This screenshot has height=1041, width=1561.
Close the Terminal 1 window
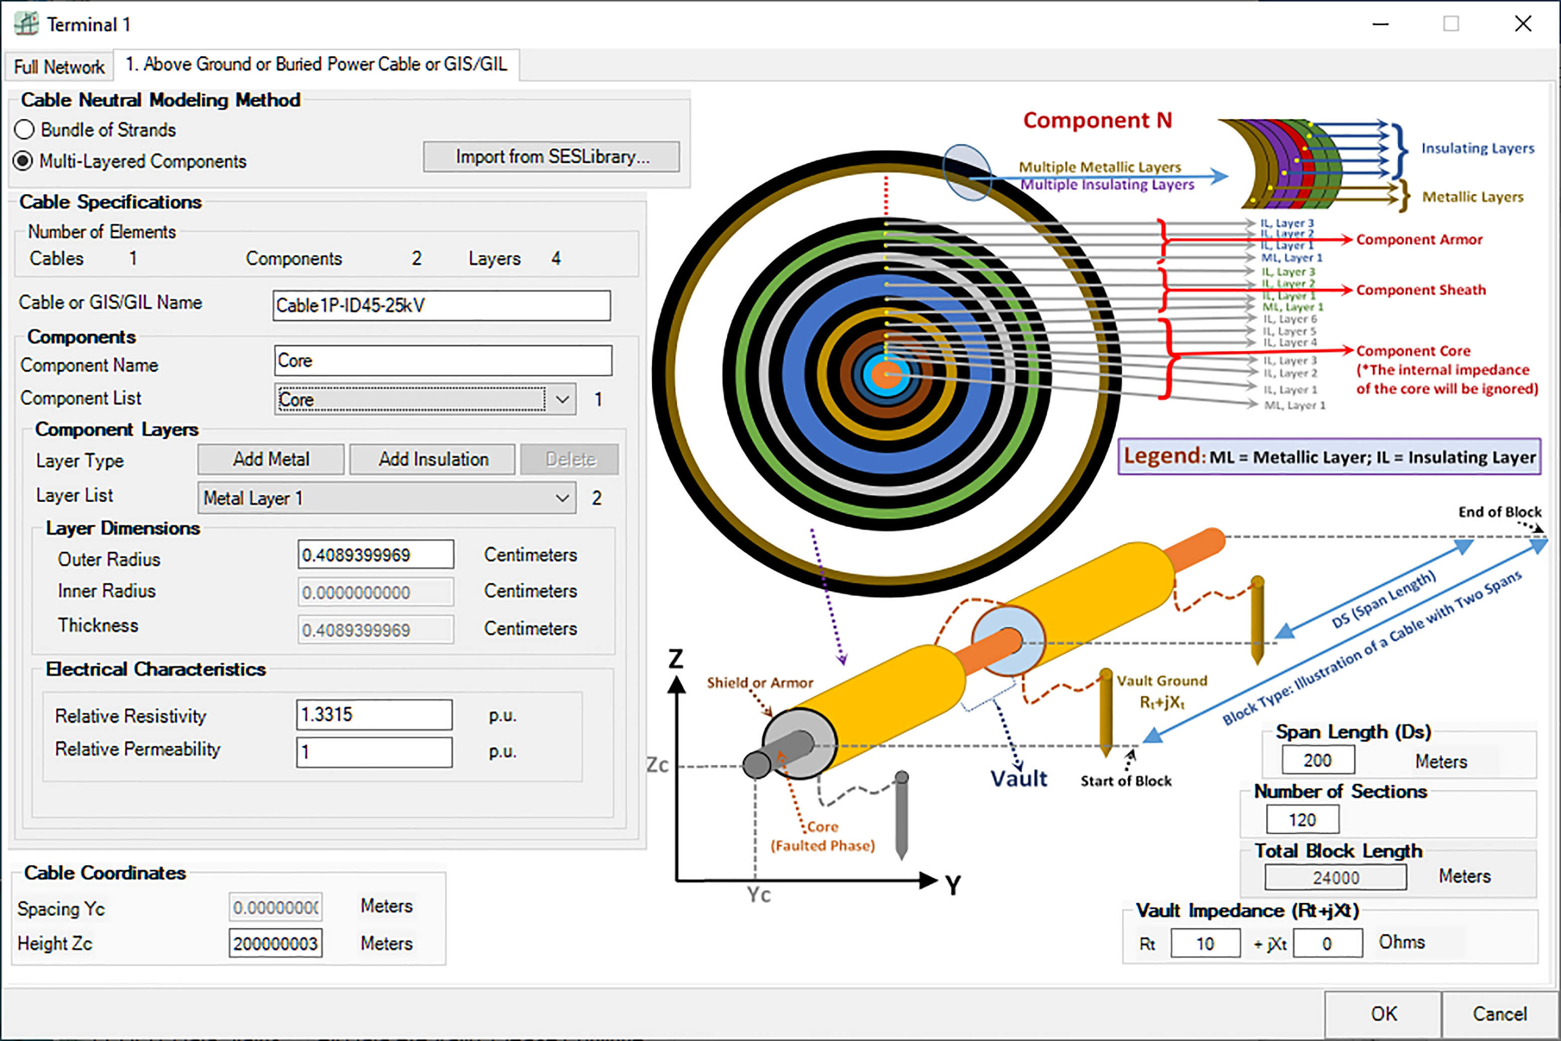1523,24
